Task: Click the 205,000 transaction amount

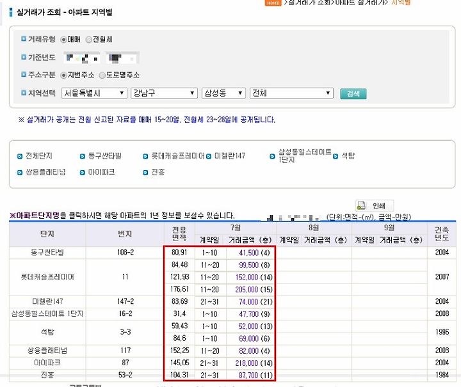Action: 247,290
